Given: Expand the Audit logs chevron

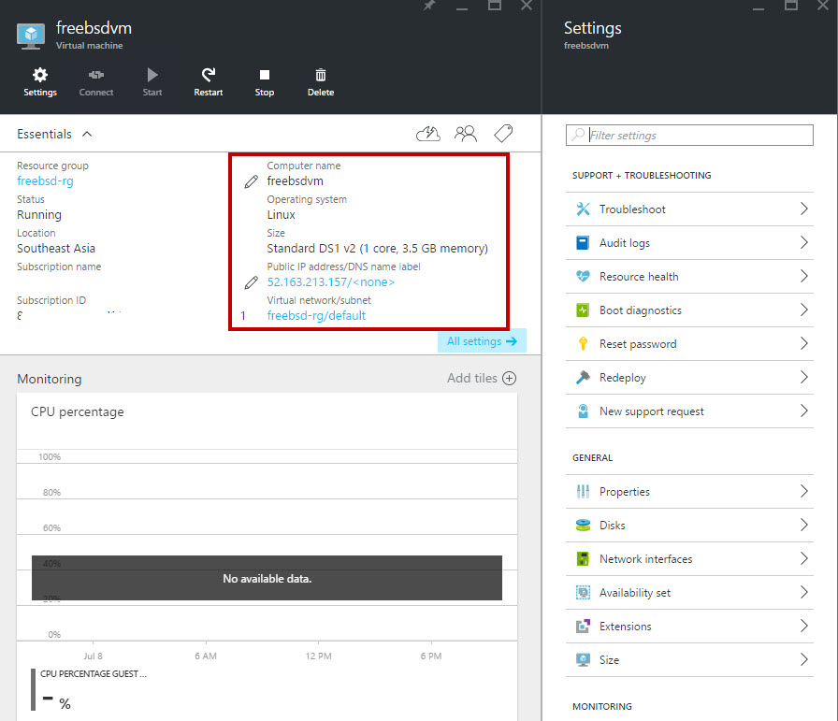Looking at the screenshot, I should pyautogui.click(x=803, y=242).
